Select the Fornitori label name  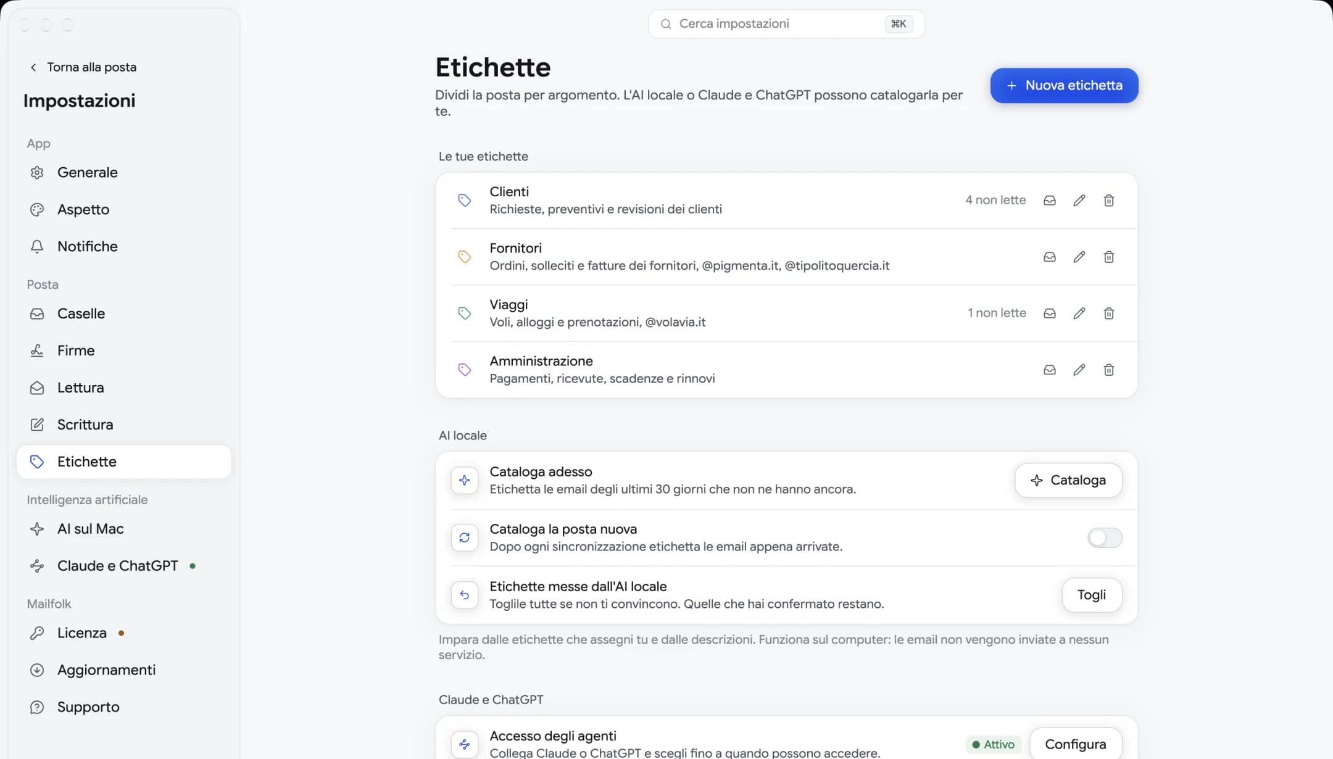point(515,248)
